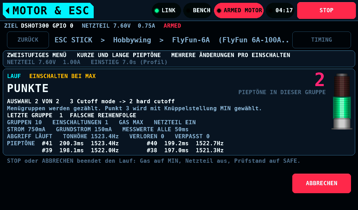
Task: Click the ZWEISTUFIGES MENÜ info banner
Action: click(179, 59)
